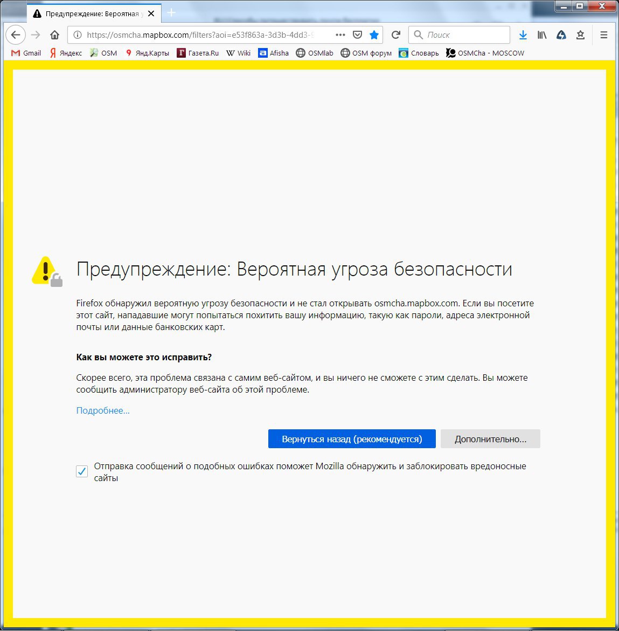
Task: Maximize the Firefox window
Action: point(580,6)
